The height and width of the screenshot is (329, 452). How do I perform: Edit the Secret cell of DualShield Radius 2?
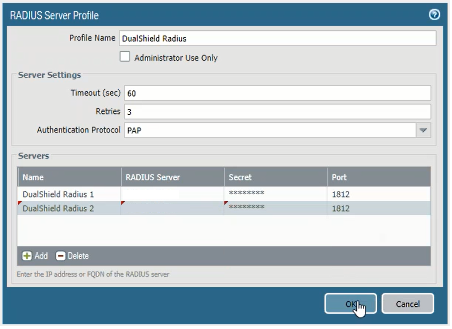(x=276, y=208)
